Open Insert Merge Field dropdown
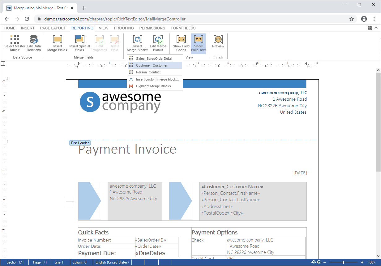381x266 pixels. [x=58, y=43]
